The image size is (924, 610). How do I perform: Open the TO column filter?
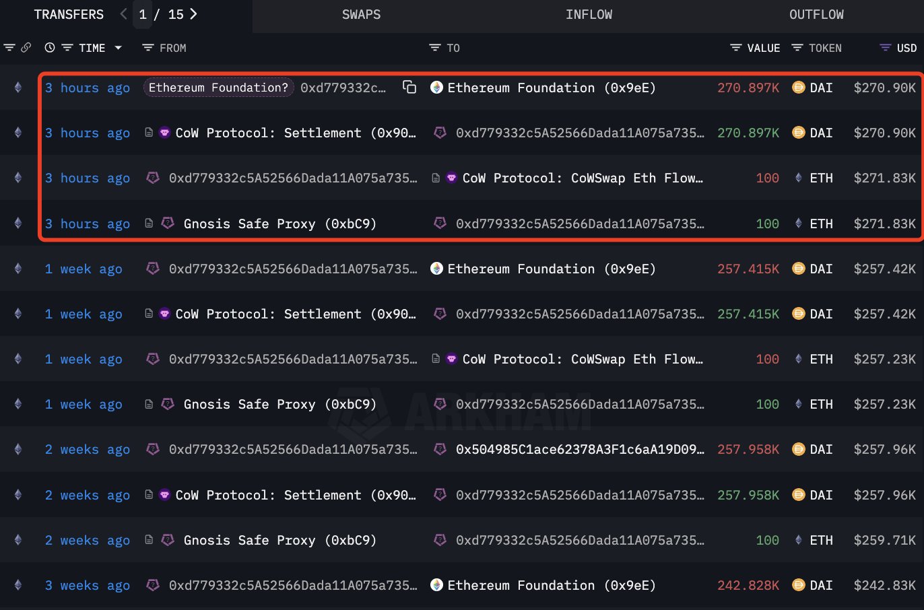pyautogui.click(x=435, y=48)
